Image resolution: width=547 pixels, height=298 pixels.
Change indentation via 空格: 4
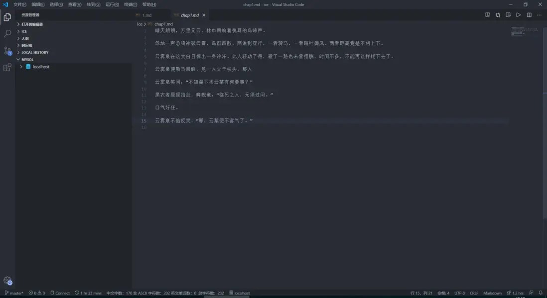[x=443, y=293]
